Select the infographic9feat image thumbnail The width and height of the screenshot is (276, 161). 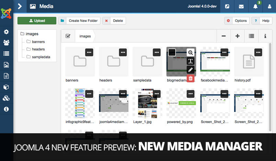click(80, 103)
